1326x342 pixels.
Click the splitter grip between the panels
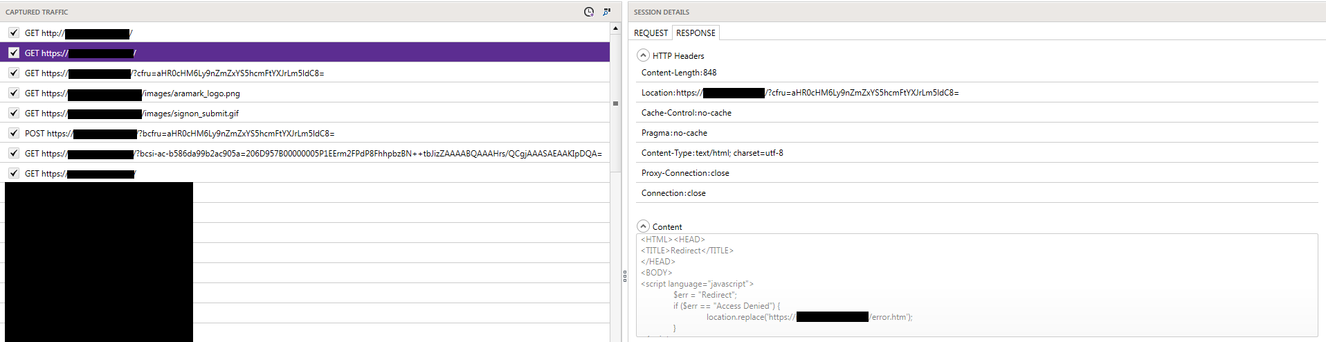624,276
